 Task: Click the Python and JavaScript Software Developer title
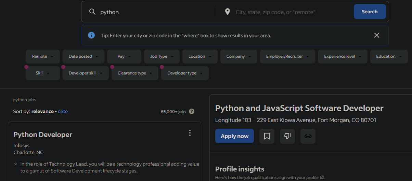[299, 108]
